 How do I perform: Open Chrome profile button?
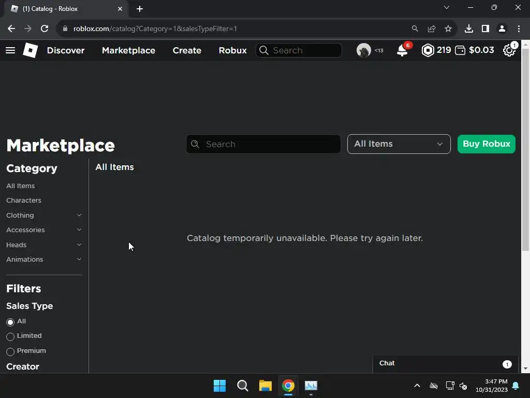[x=502, y=29]
